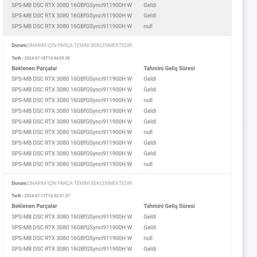Click Beklenen Parçalar header in the 2024-07-18 block

34,68
